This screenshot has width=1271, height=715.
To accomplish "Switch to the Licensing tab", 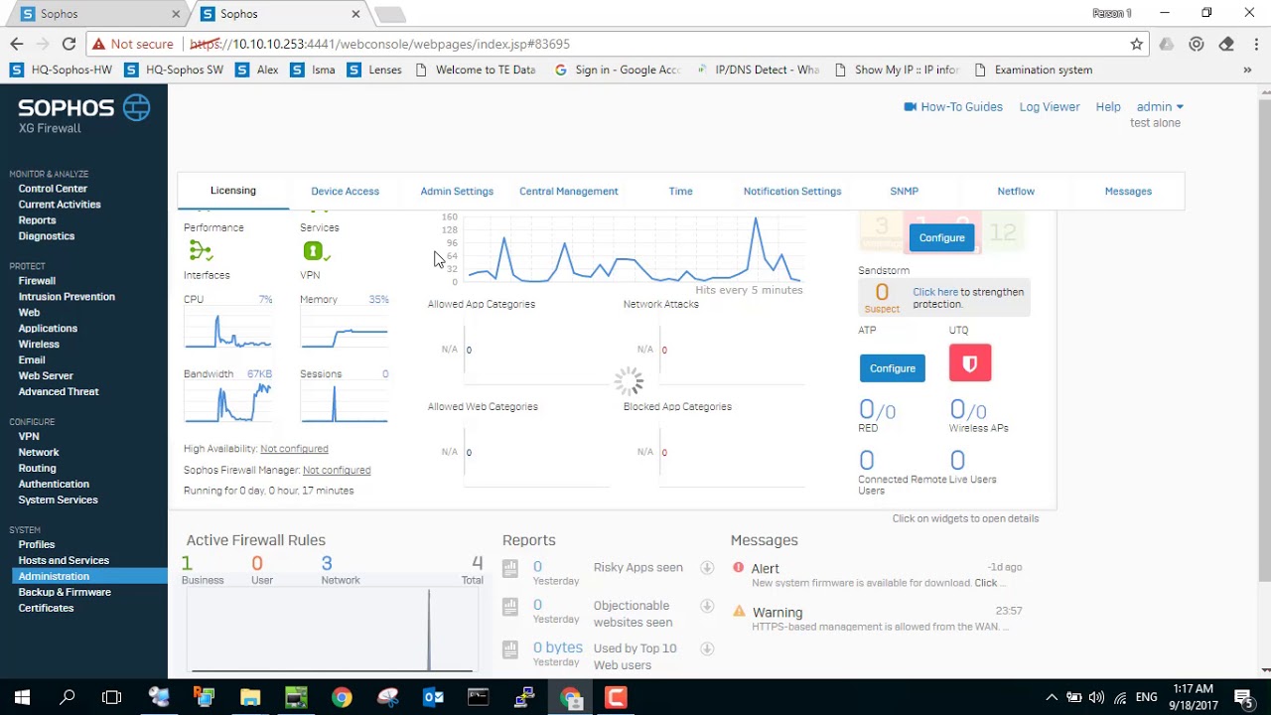I will tap(233, 191).
